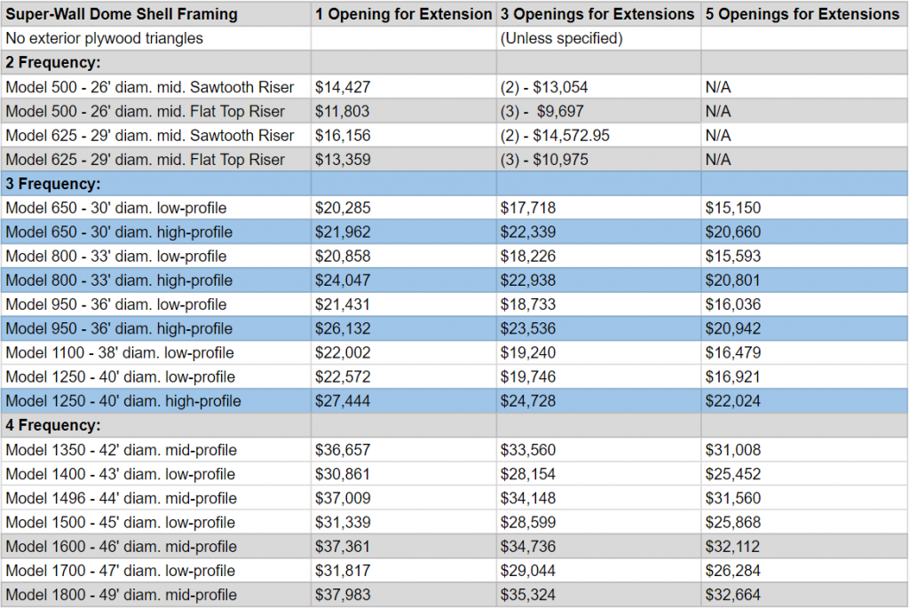Click the (3) - $9,697 cell
The width and height of the screenshot is (909, 608).
[598, 111]
